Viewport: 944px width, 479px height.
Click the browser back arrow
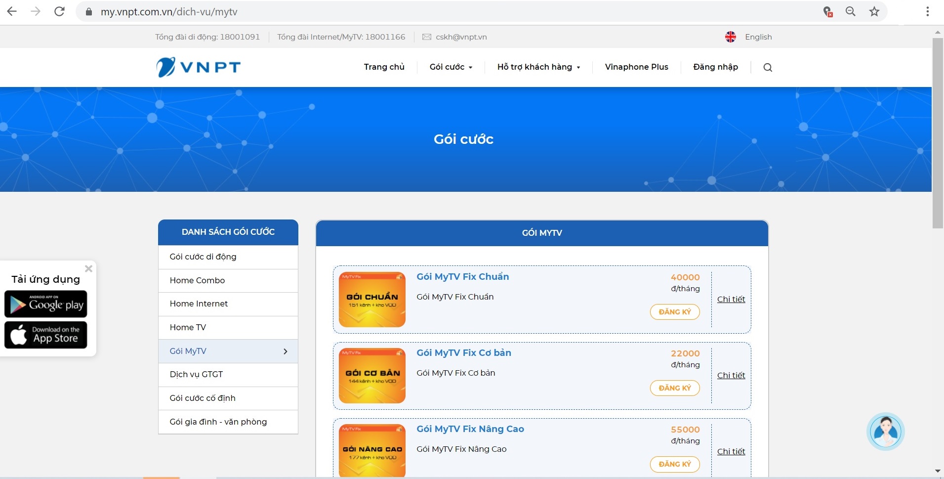tap(12, 11)
